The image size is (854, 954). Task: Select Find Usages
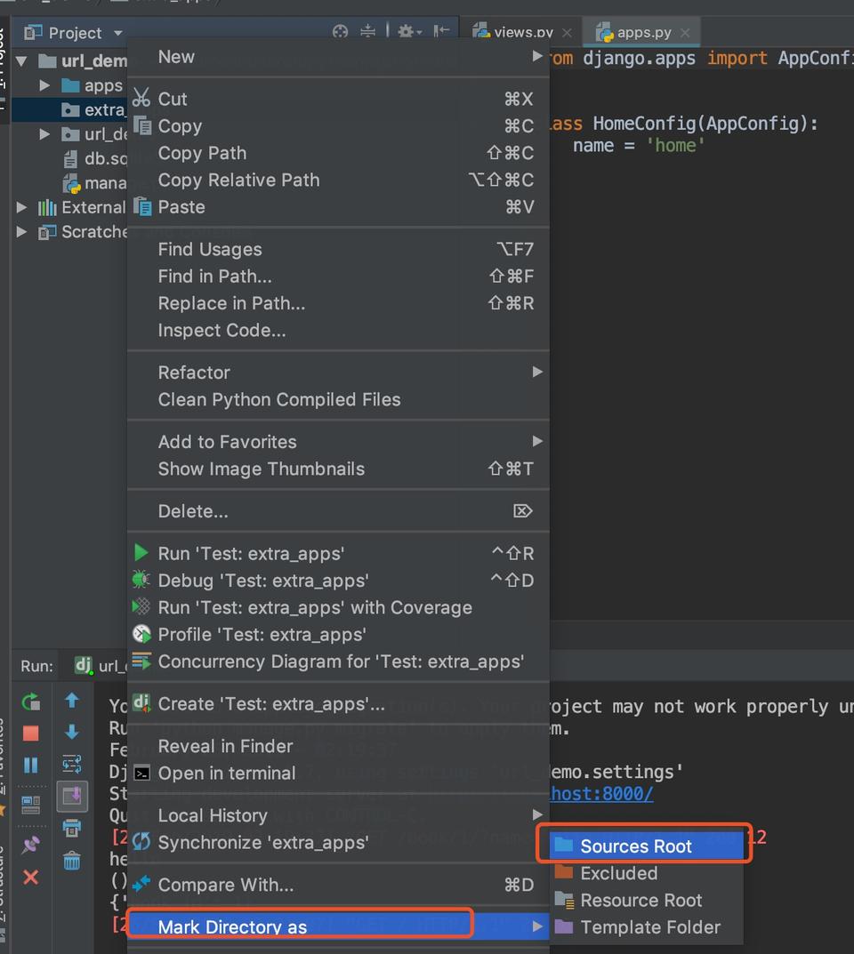[338, 250]
